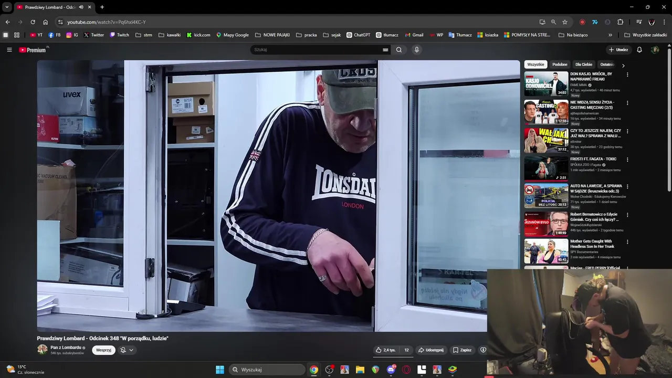This screenshot has height=378, width=672.
Task: Open the NOWE PAJĄKI bookmarks folder
Action: (272, 35)
